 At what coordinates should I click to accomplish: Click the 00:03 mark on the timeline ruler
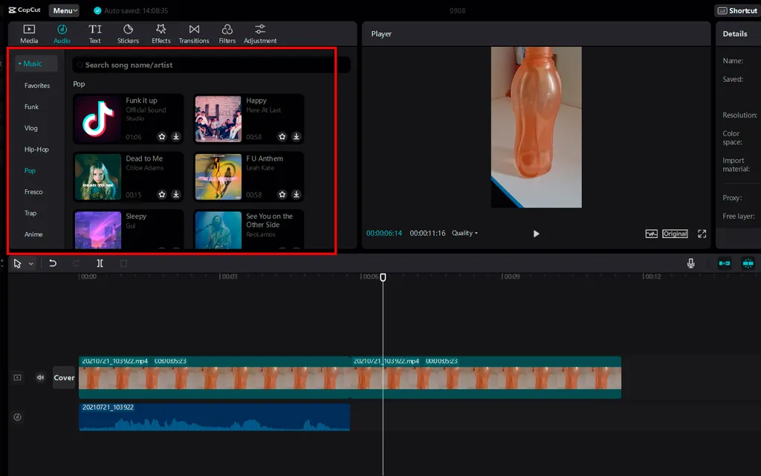pos(229,277)
